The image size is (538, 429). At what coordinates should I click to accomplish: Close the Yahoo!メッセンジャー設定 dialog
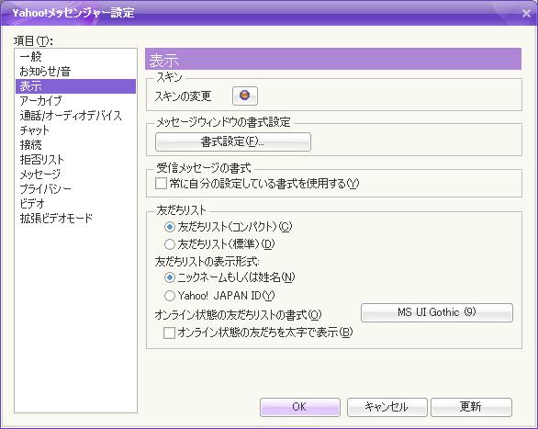526,14
